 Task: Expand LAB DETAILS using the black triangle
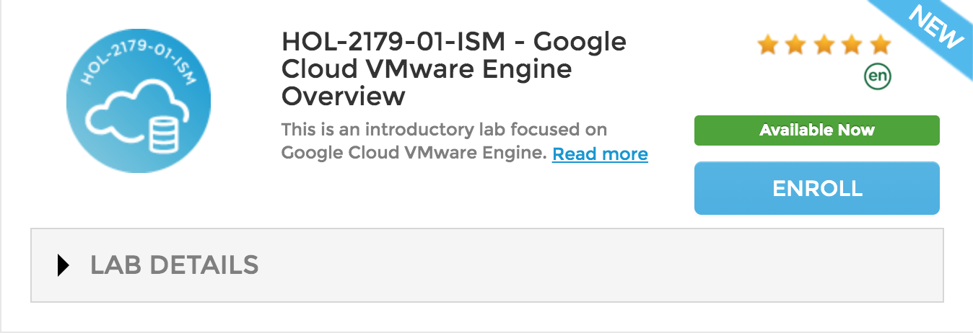point(64,265)
